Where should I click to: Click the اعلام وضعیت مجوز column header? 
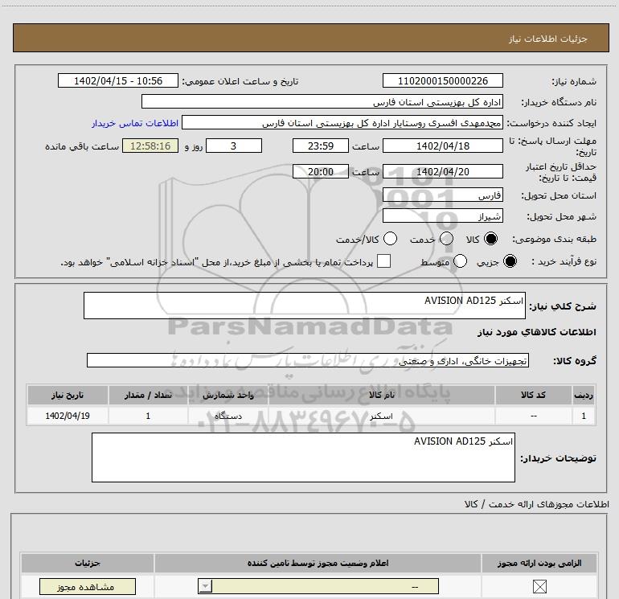coord(318,563)
